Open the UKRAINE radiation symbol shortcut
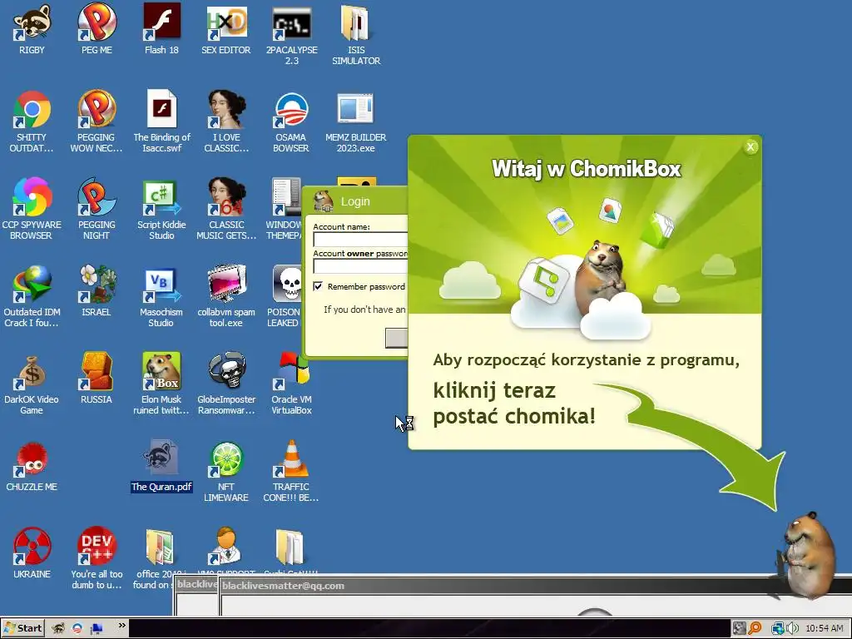The height and width of the screenshot is (639, 852). point(32,546)
